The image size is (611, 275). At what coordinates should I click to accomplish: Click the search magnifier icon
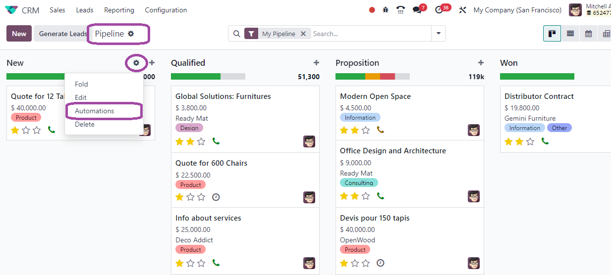(x=236, y=34)
